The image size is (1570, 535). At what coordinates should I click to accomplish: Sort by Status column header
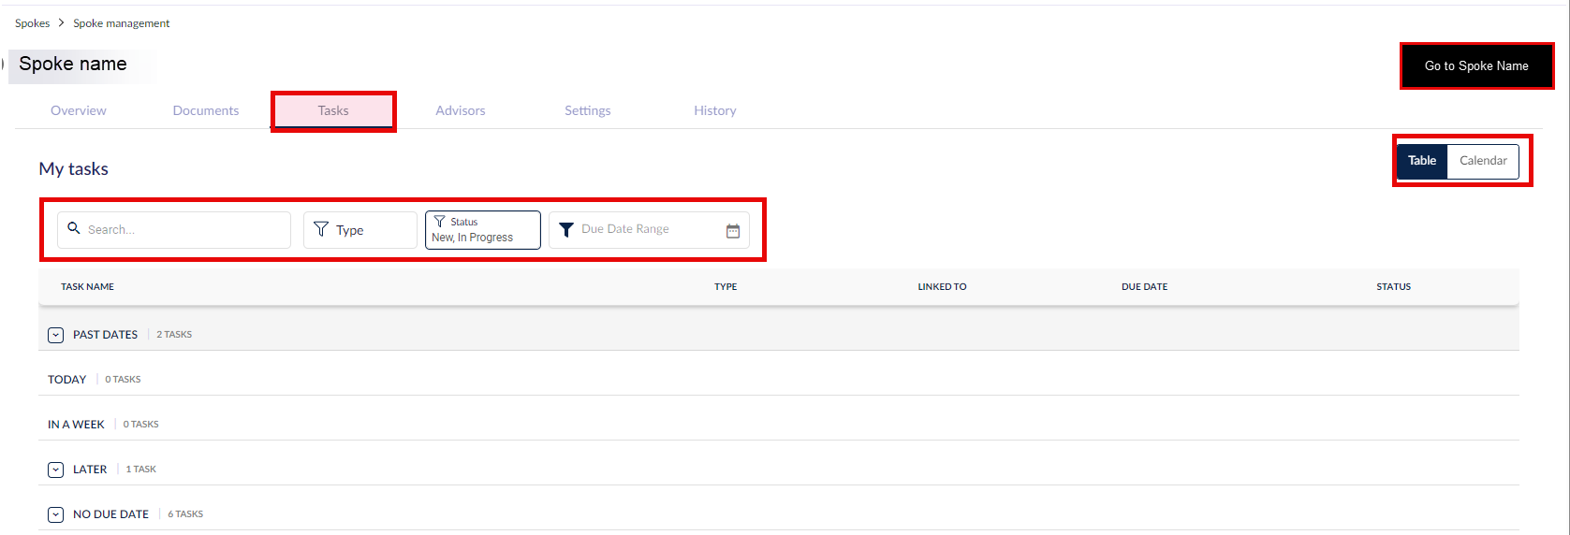pyautogui.click(x=1394, y=287)
